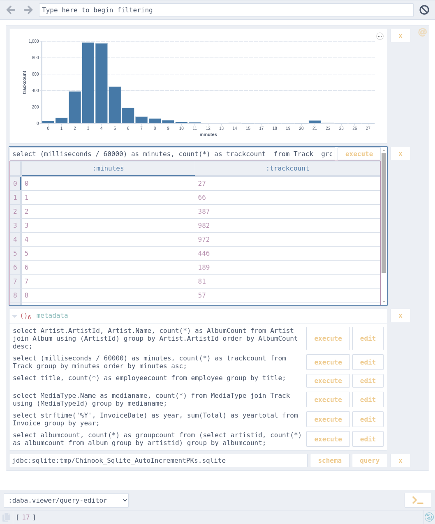Screen dimensions: 435x524
Task: Click the scrollbar up arrow in results
Action: point(384,150)
